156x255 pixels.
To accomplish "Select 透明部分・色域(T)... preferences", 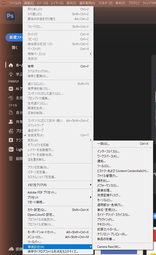I will point(122,205).
